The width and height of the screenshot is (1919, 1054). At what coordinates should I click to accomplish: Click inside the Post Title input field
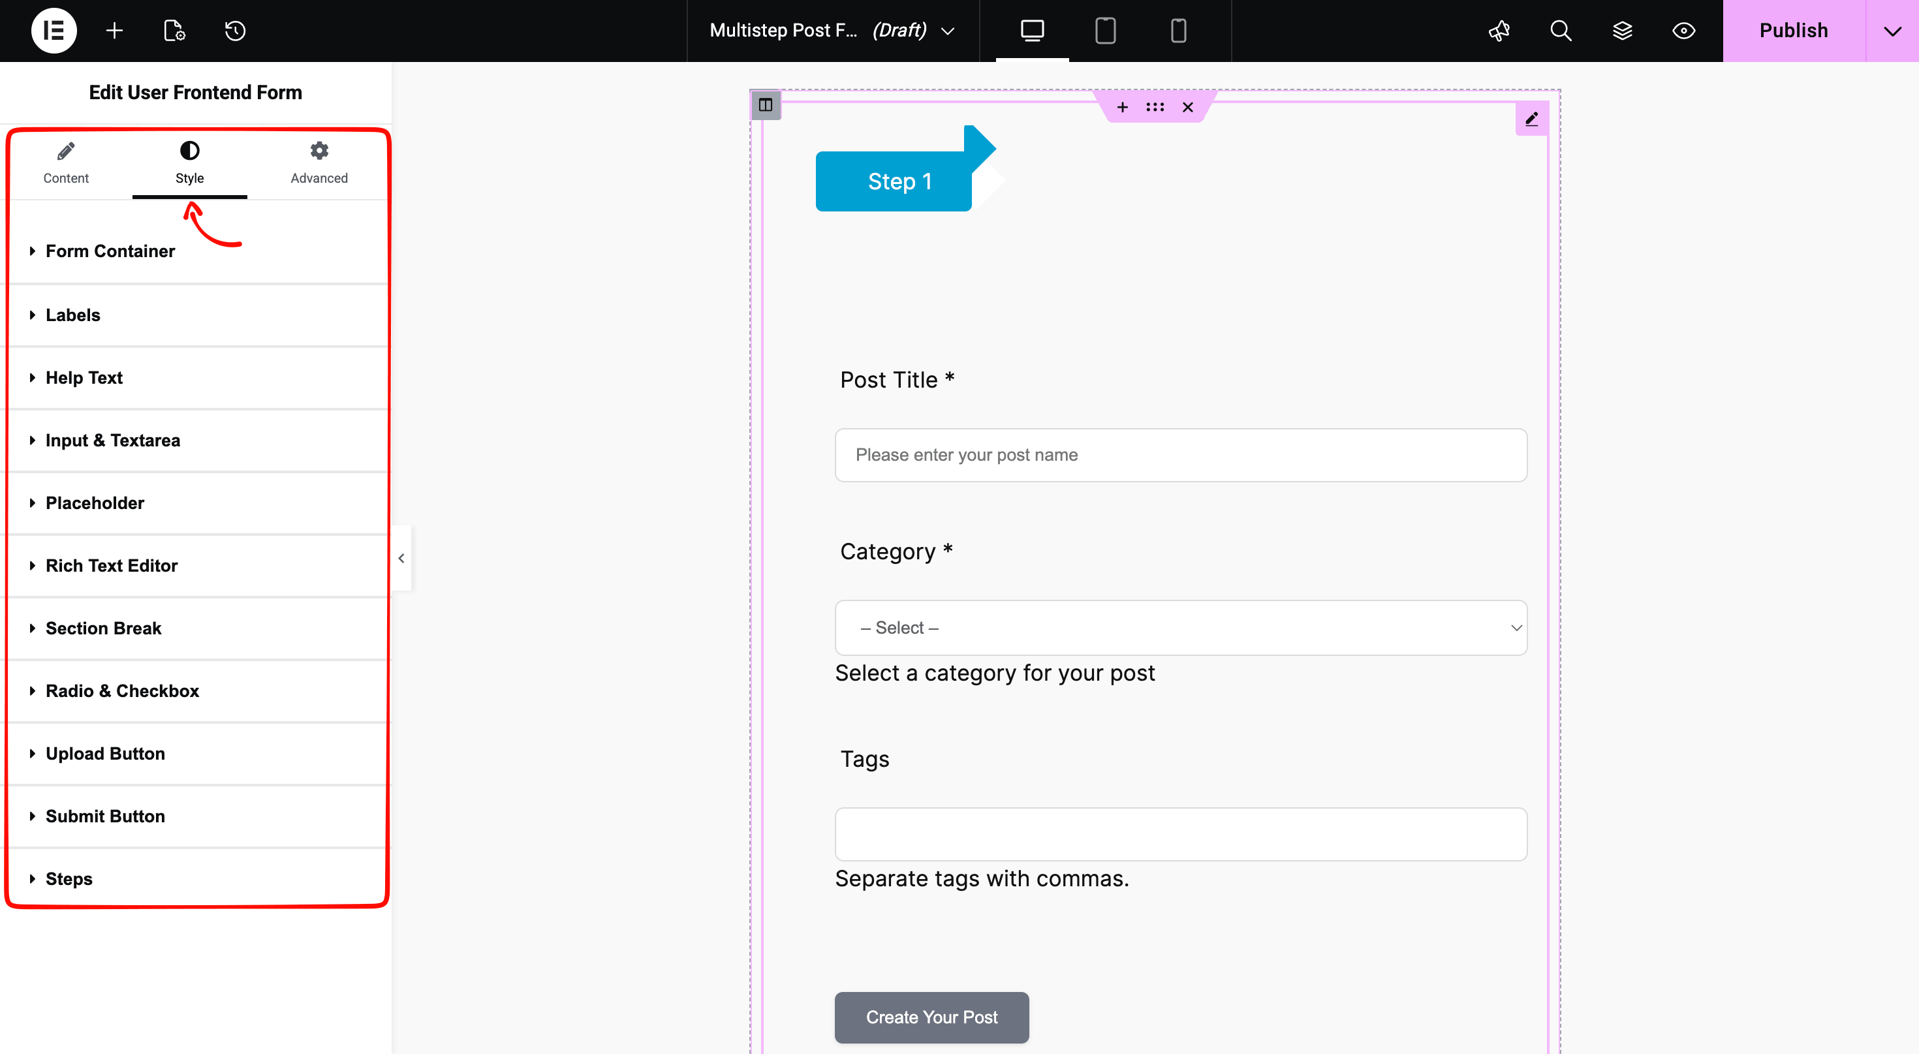pyautogui.click(x=1181, y=455)
